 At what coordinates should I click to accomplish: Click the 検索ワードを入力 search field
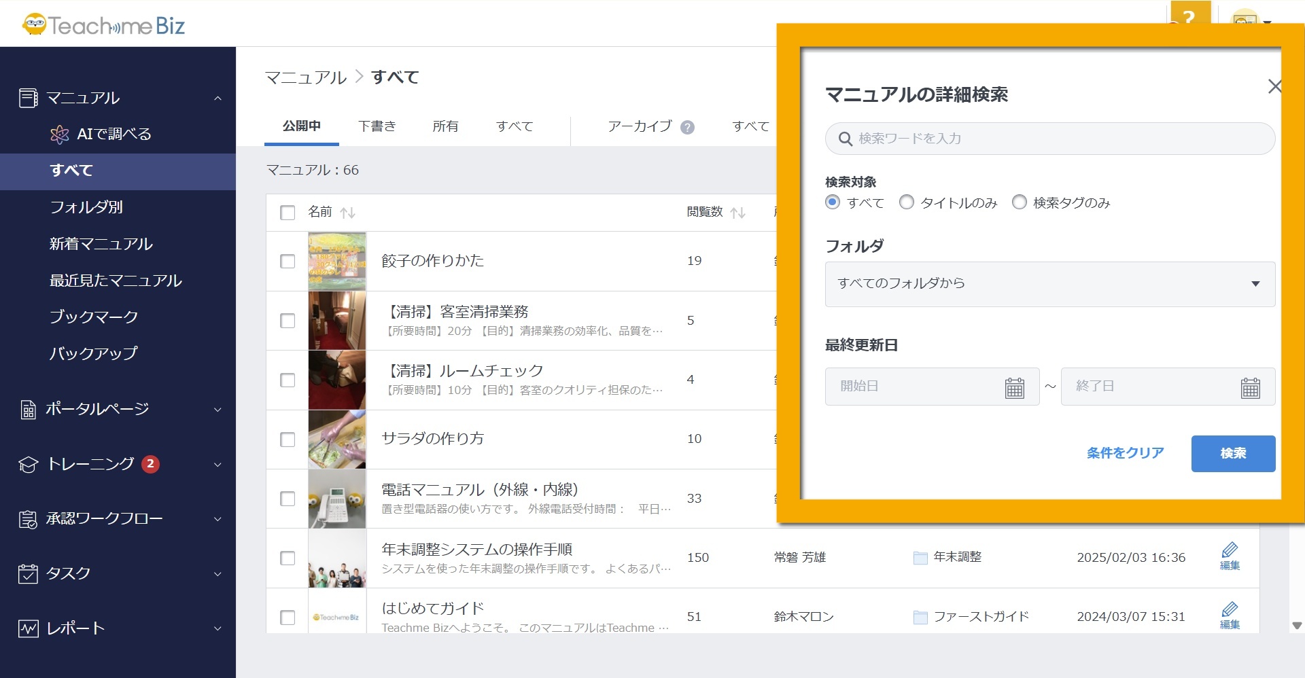click(x=1049, y=139)
